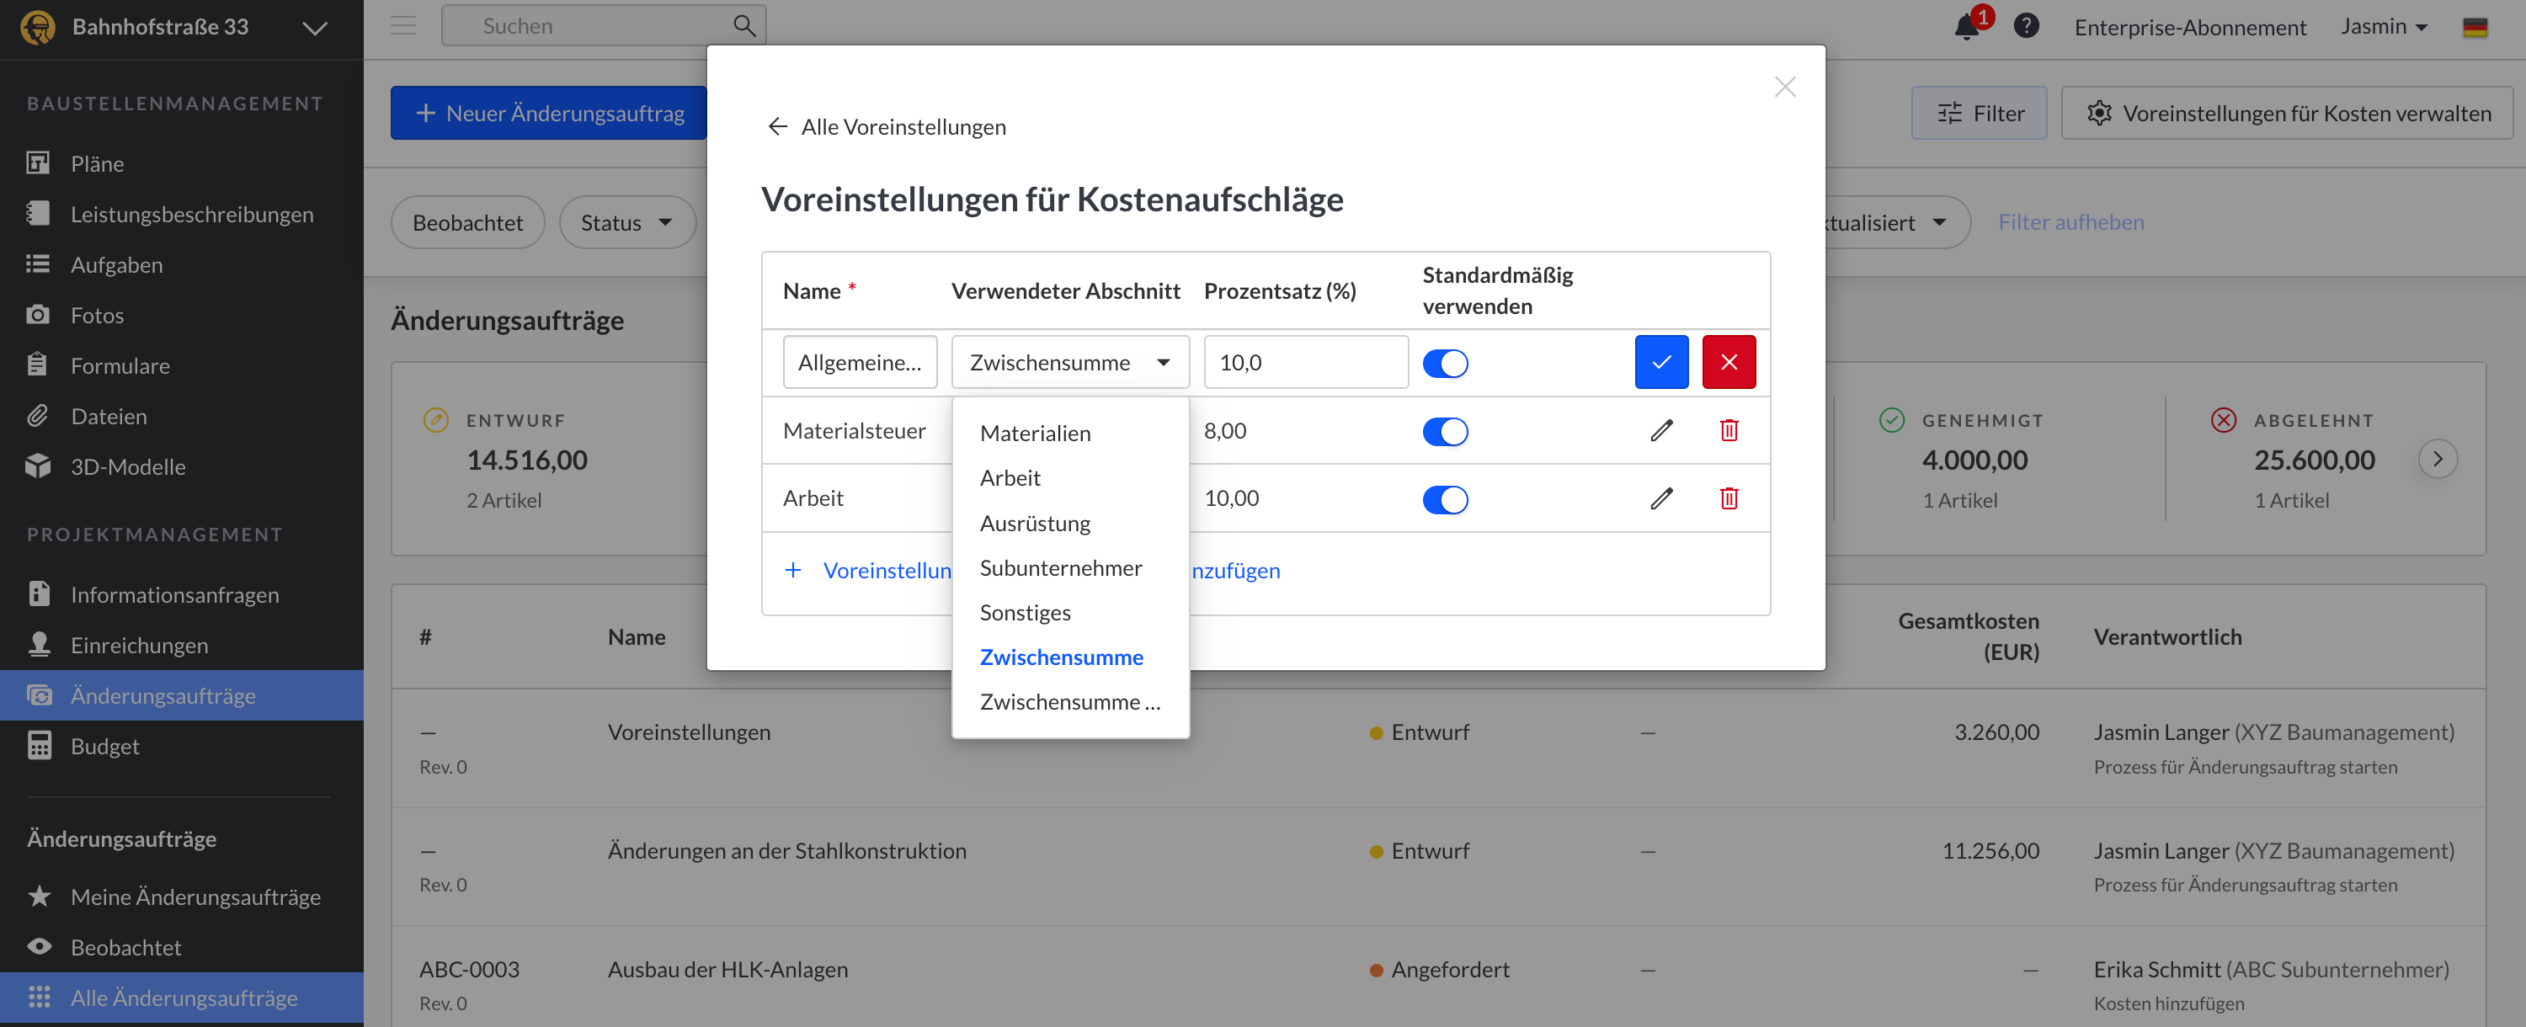Switch off the Arbeit default toggle
The width and height of the screenshot is (2526, 1027).
click(1444, 499)
